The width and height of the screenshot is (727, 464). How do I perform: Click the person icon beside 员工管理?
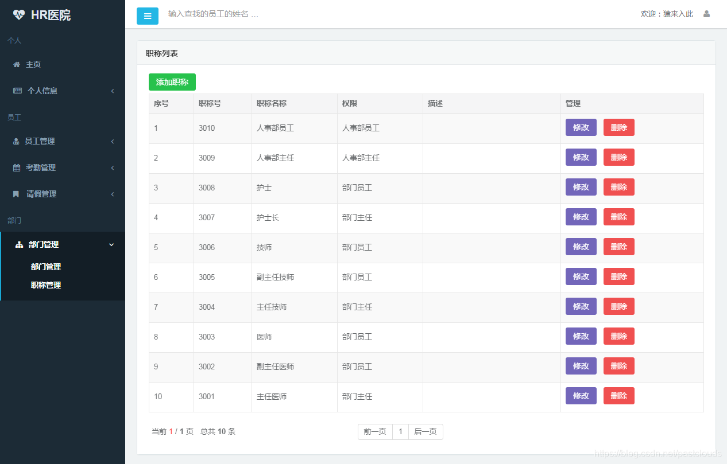(x=16, y=141)
